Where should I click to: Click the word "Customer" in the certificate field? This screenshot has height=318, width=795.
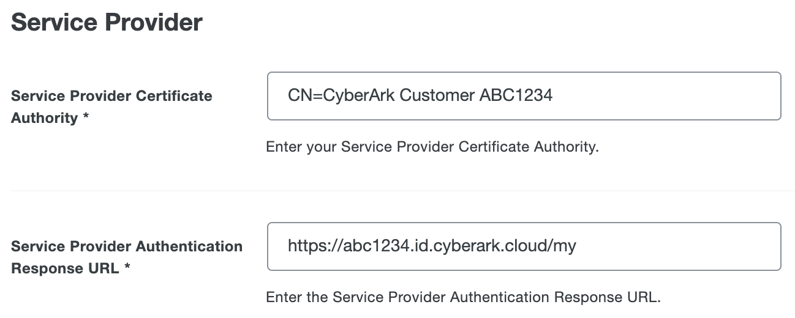(437, 96)
